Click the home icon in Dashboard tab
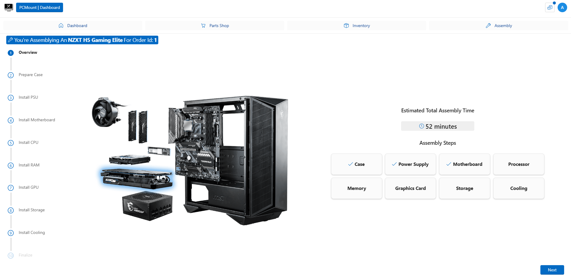 (61, 26)
